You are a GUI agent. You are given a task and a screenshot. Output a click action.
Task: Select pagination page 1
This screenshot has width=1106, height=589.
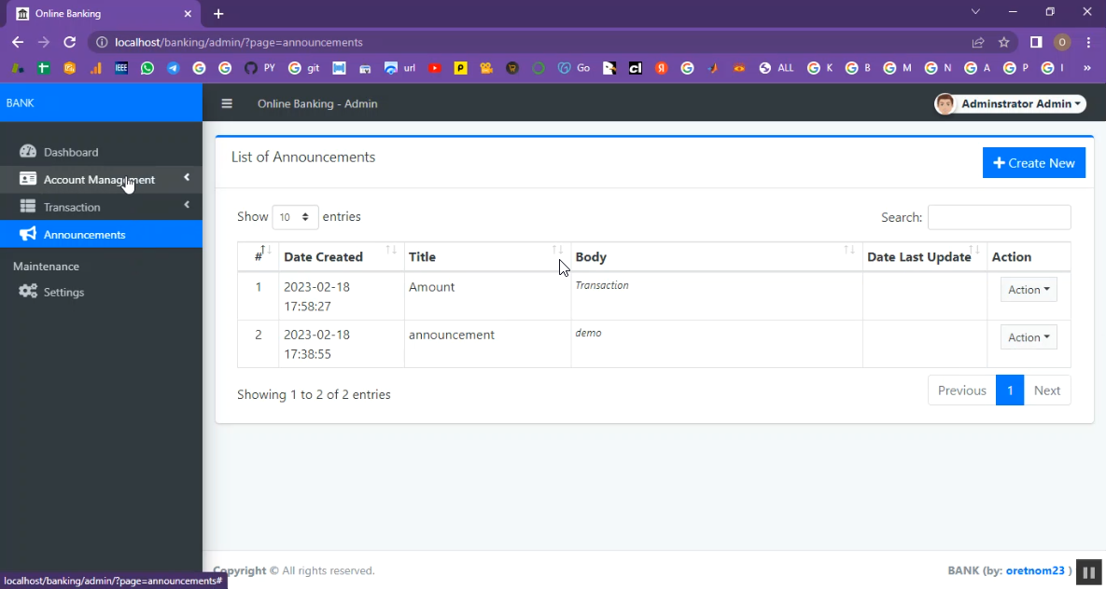1009,390
